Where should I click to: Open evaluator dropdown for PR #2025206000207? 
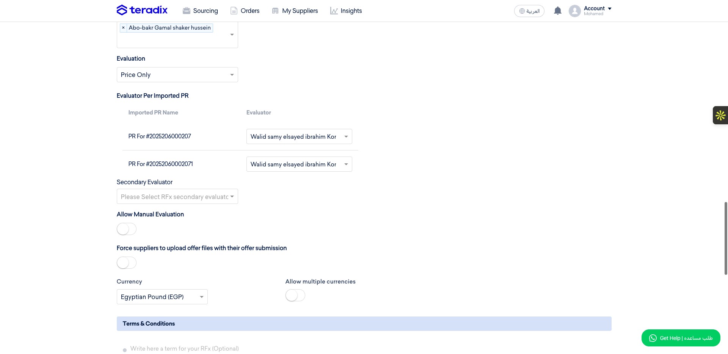tap(299, 136)
